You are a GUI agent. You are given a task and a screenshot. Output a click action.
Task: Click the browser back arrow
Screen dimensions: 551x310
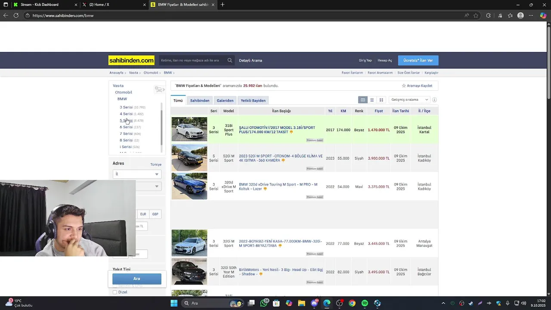(6, 15)
